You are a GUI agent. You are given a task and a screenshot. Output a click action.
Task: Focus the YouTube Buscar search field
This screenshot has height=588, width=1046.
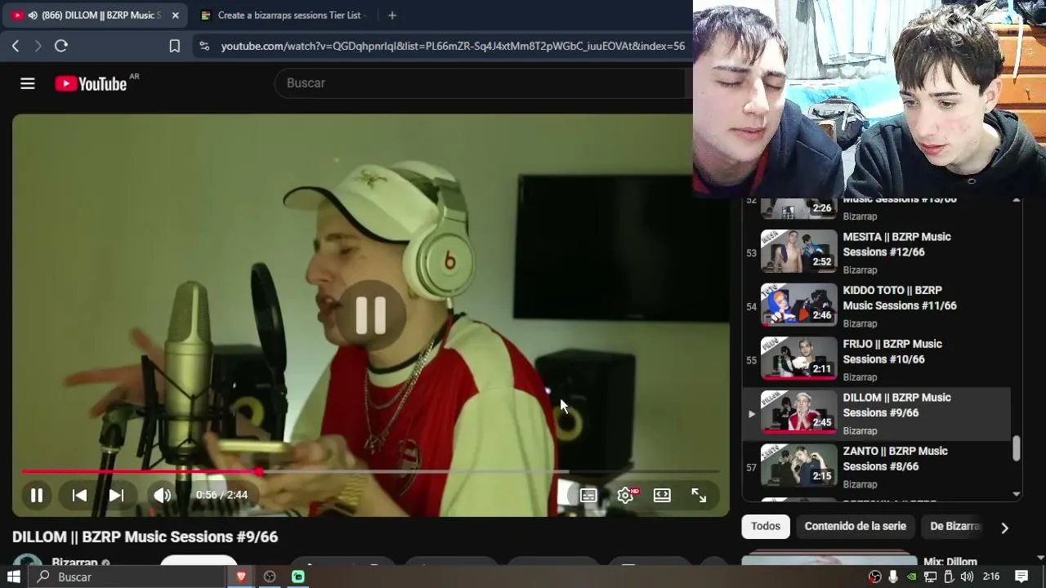point(482,83)
